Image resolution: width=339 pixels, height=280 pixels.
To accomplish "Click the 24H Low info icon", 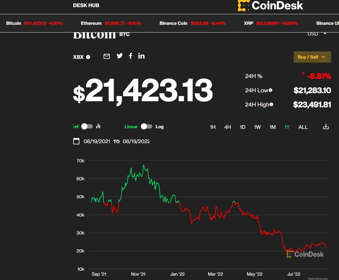I will [270, 90].
